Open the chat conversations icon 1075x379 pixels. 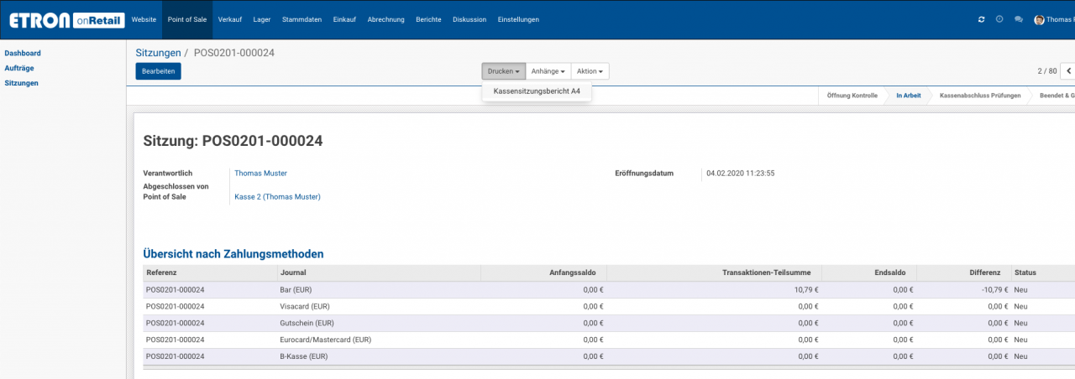point(1018,19)
